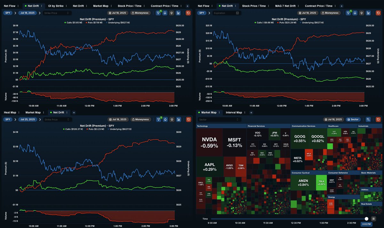The height and width of the screenshot is (228, 384).
Task: Click chart-settings icon in top-left Jul 18 expiration panel
Action: click(x=178, y=13)
